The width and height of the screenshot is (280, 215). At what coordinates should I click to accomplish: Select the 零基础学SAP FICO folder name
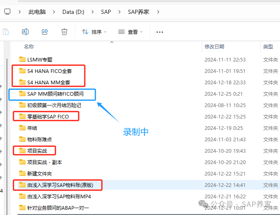click(48, 117)
